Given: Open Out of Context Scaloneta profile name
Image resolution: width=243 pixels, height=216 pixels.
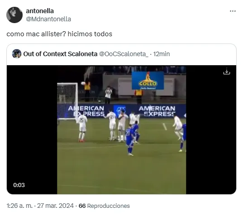Looking at the screenshot, I should (60, 54).
